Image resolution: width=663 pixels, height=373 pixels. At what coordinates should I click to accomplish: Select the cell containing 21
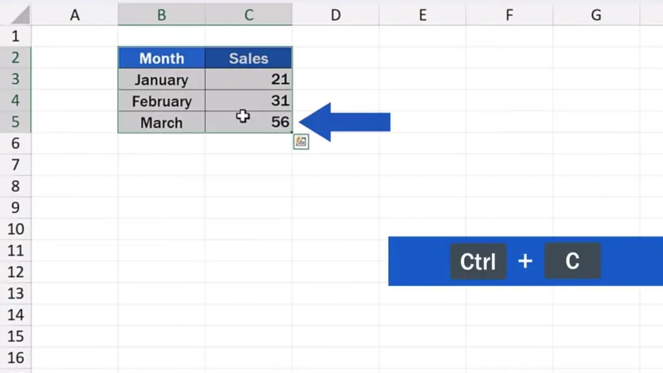click(x=249, y=80)
